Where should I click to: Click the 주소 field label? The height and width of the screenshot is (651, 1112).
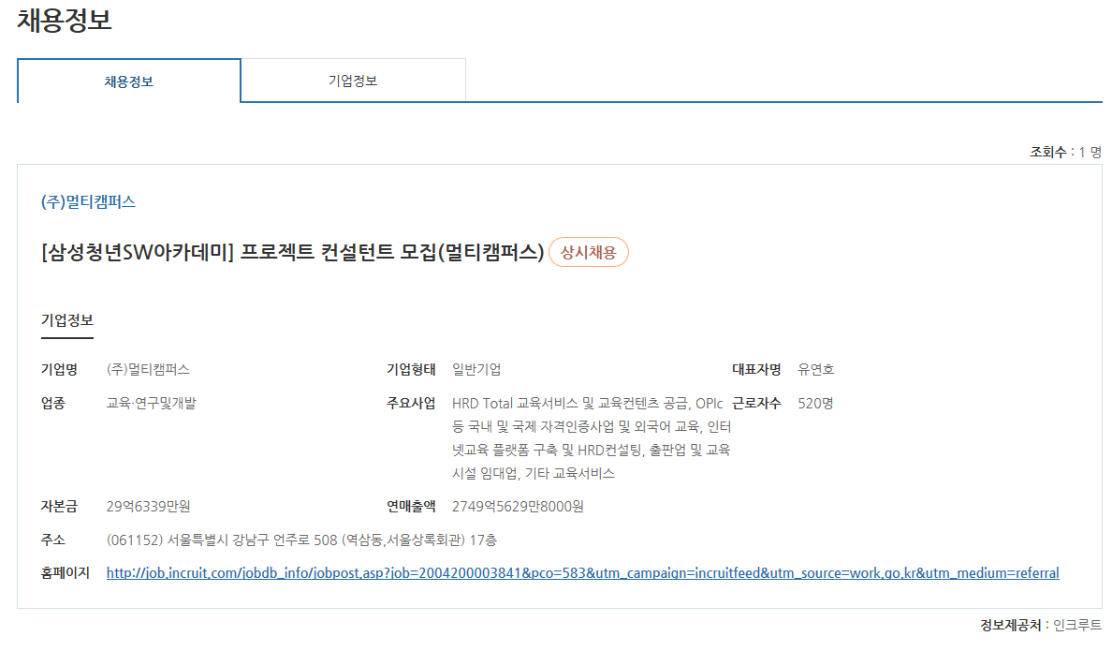tap(53, 540)
